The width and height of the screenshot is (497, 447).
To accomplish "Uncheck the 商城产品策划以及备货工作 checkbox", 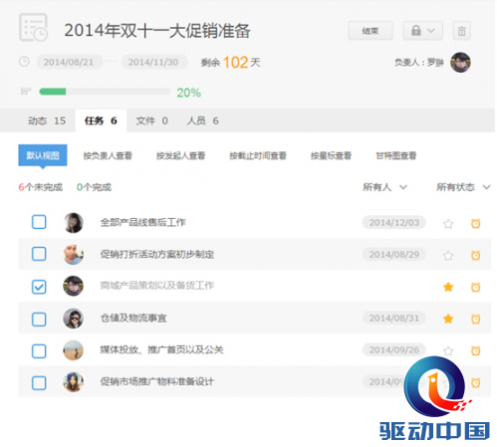I will click(39, 287).
